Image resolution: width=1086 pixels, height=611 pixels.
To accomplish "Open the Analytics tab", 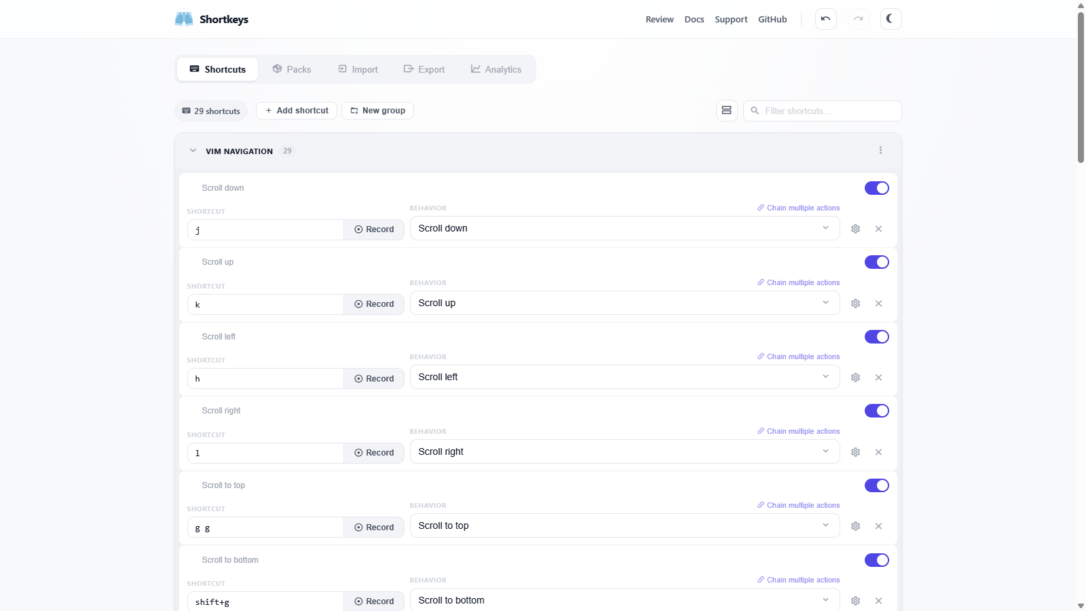I will [x=496, y=69].
